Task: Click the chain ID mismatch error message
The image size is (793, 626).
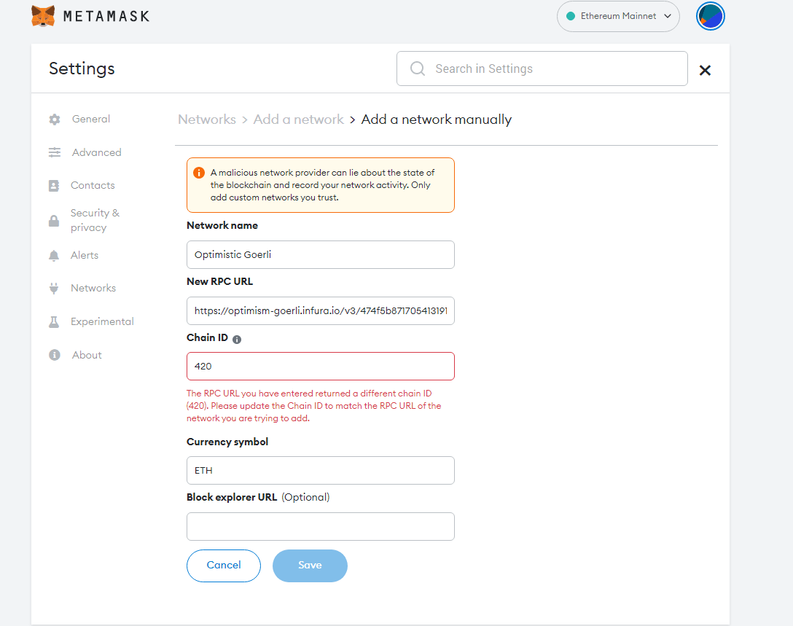Action: (x=313, y=405)
